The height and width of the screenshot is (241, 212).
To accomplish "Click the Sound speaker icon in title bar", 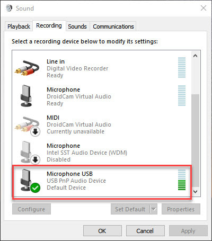I will 9,8.
